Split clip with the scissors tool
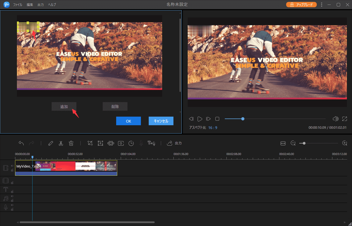This screenshot has width=352, height=226. [x=61, y=143]
